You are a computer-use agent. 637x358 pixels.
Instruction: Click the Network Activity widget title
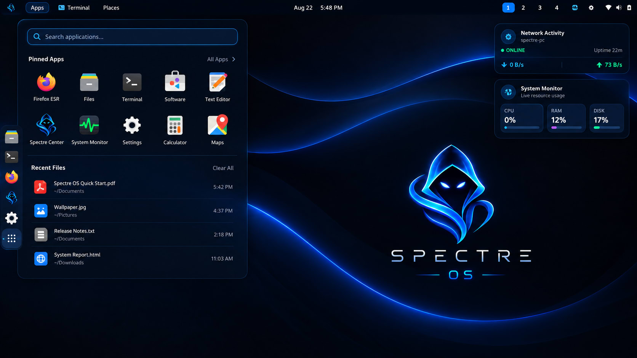(x=543, y=33)
